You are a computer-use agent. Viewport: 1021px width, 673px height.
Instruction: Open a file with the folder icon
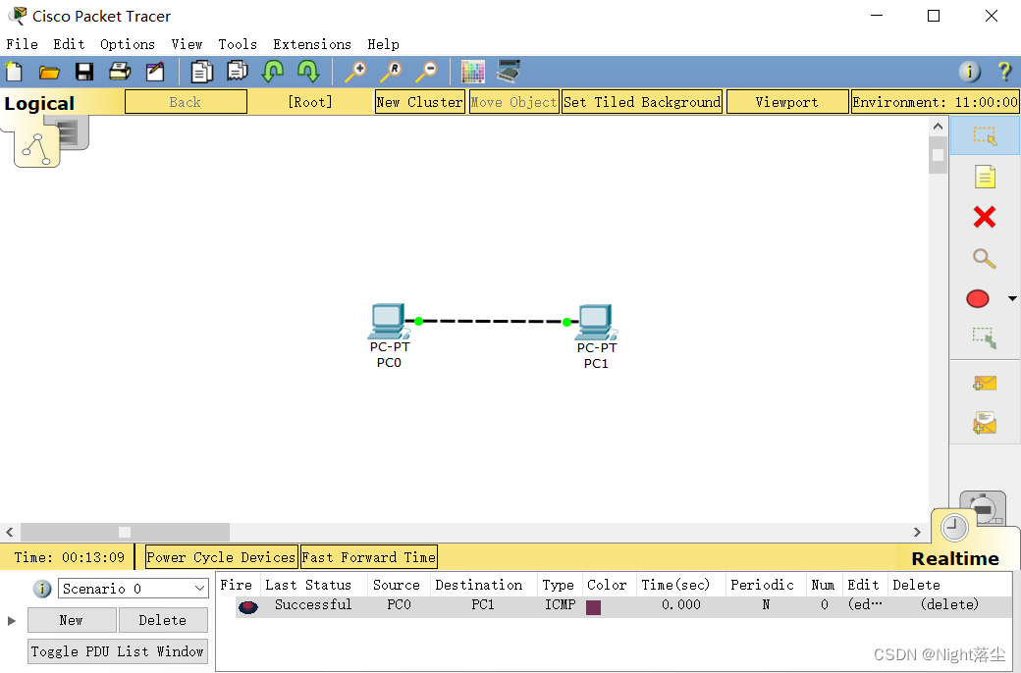[49, 72]
